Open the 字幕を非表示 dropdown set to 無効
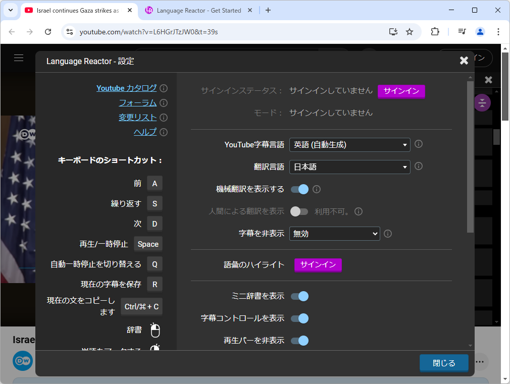 click(x=334, y=233)
